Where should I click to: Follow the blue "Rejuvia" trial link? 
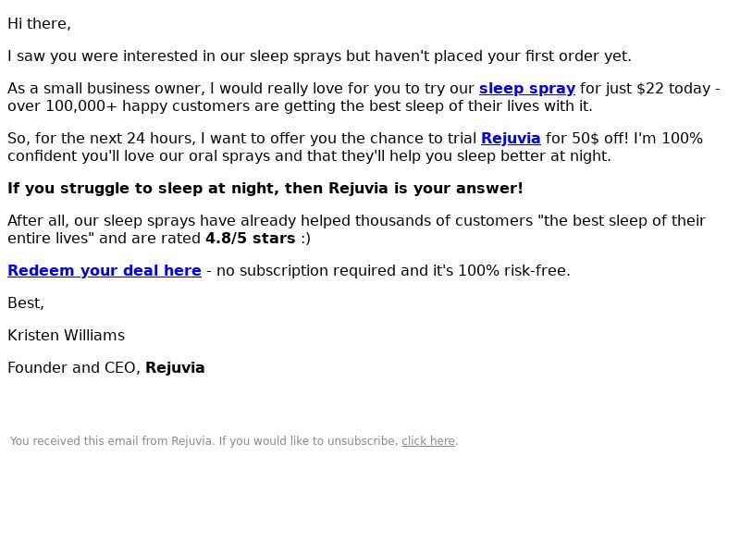(x=511, y=138)
